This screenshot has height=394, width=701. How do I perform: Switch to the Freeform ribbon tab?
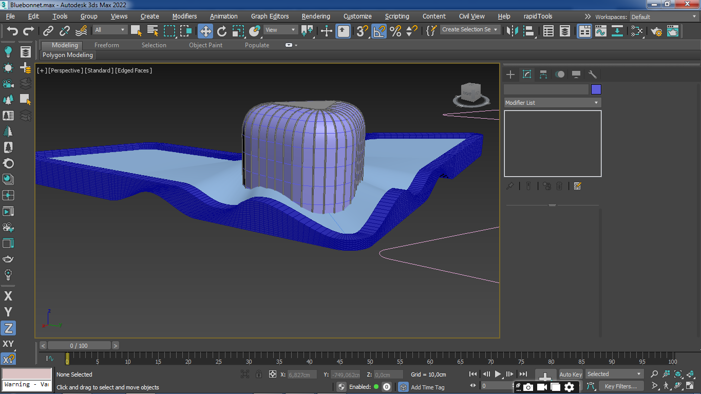pos(106,45)
